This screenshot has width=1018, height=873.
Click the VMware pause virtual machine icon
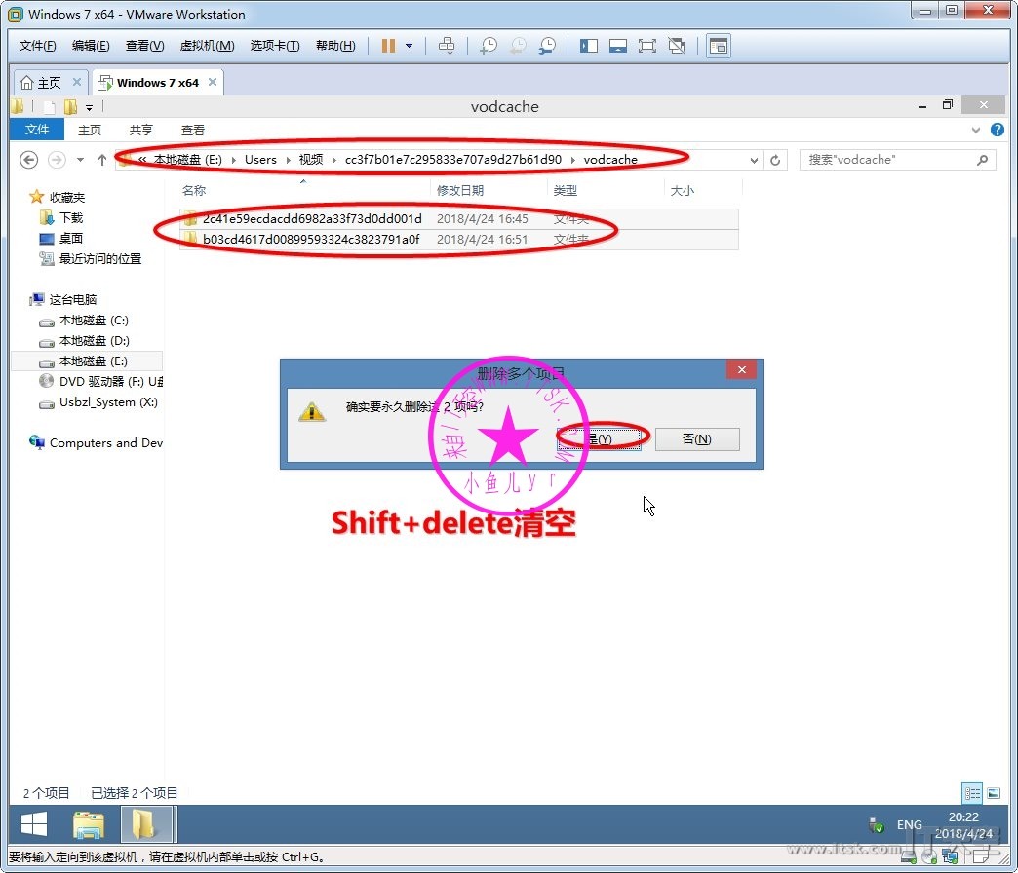pos(388,46)
